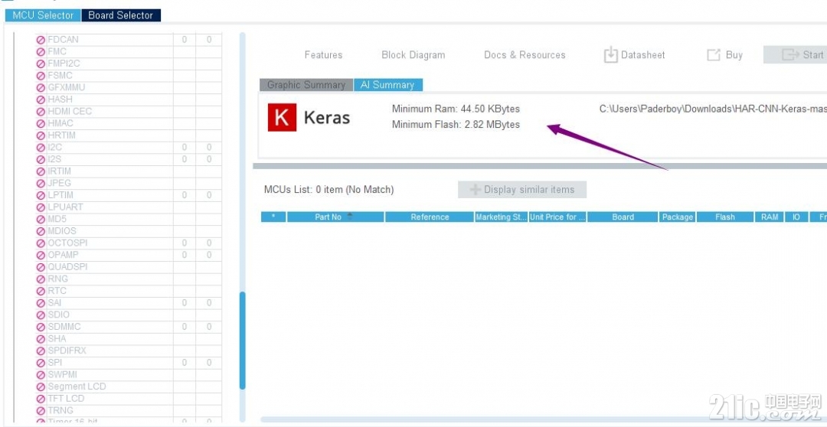The image size is (827, 427).
Task: Click the disabled icon beside FDCAN
Action: click(x=41, y=40)
